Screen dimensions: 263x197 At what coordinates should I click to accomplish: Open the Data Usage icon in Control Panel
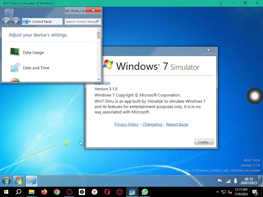point(15,52)
